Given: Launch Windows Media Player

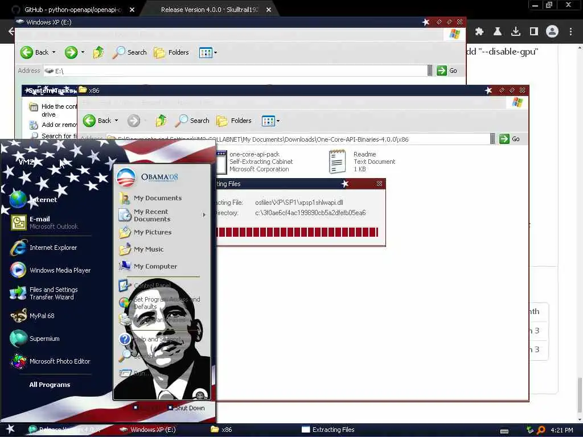Looking at the screenshot, I should 51,270.
